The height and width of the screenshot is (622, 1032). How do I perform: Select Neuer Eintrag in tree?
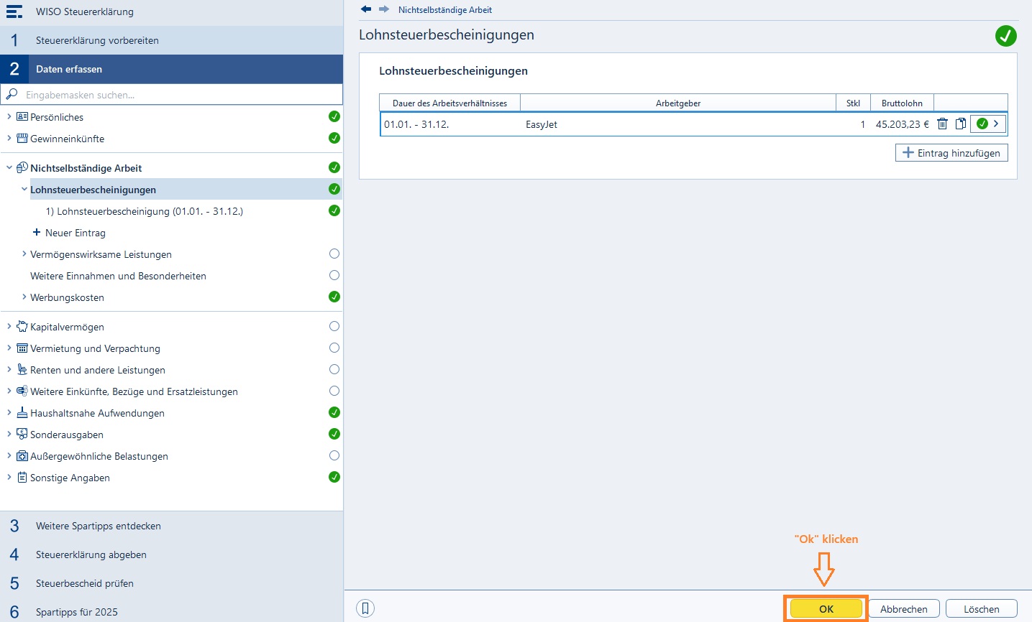76,233
